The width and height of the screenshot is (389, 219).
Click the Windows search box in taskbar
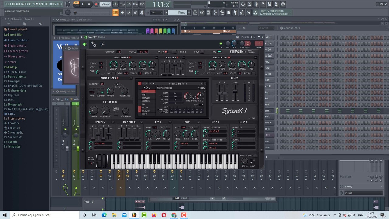coord(45,215)
